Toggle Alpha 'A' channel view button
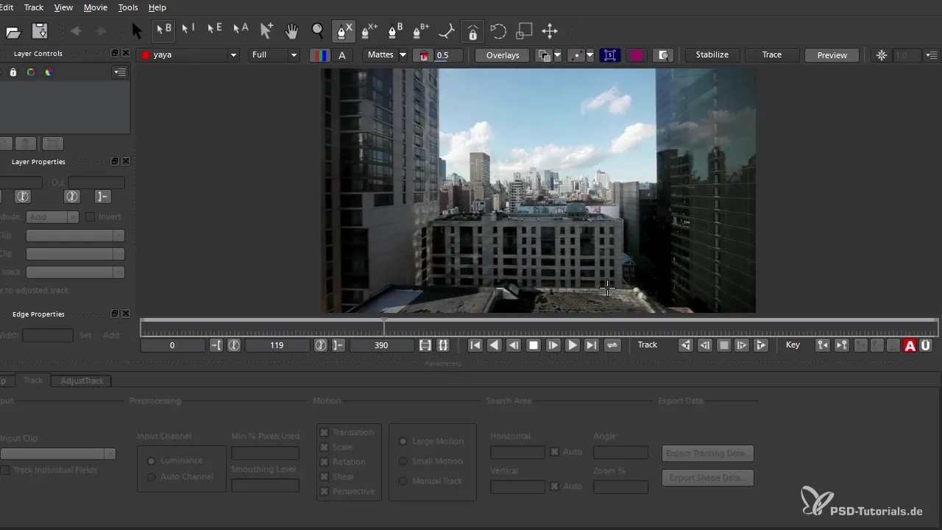Image resolution: width=942 pixels, height=530 pixels. coord(342,55)
